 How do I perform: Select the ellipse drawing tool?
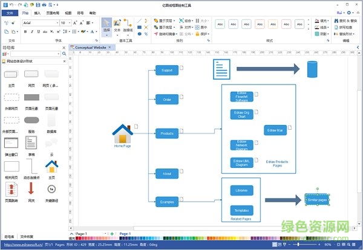point(139,34)
